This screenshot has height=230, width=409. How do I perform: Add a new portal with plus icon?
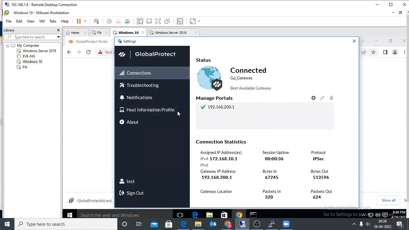point(313,98)
